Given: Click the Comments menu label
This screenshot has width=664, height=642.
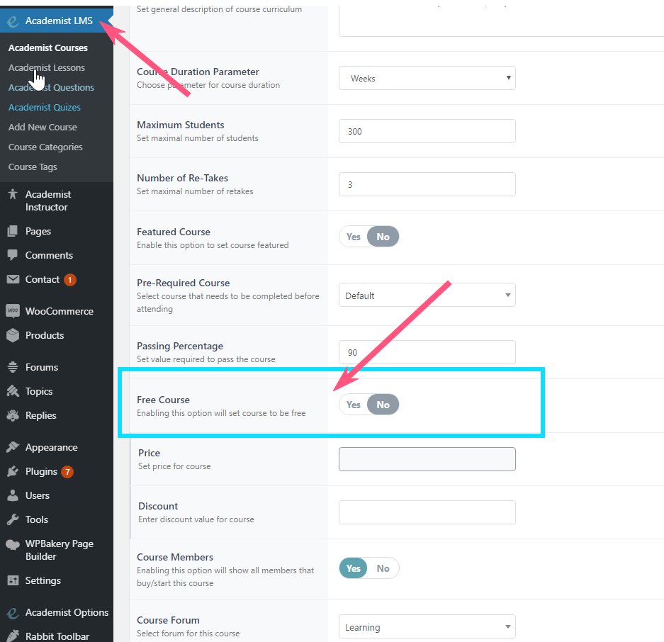Looking at the screenshot, I should point(49,255).
